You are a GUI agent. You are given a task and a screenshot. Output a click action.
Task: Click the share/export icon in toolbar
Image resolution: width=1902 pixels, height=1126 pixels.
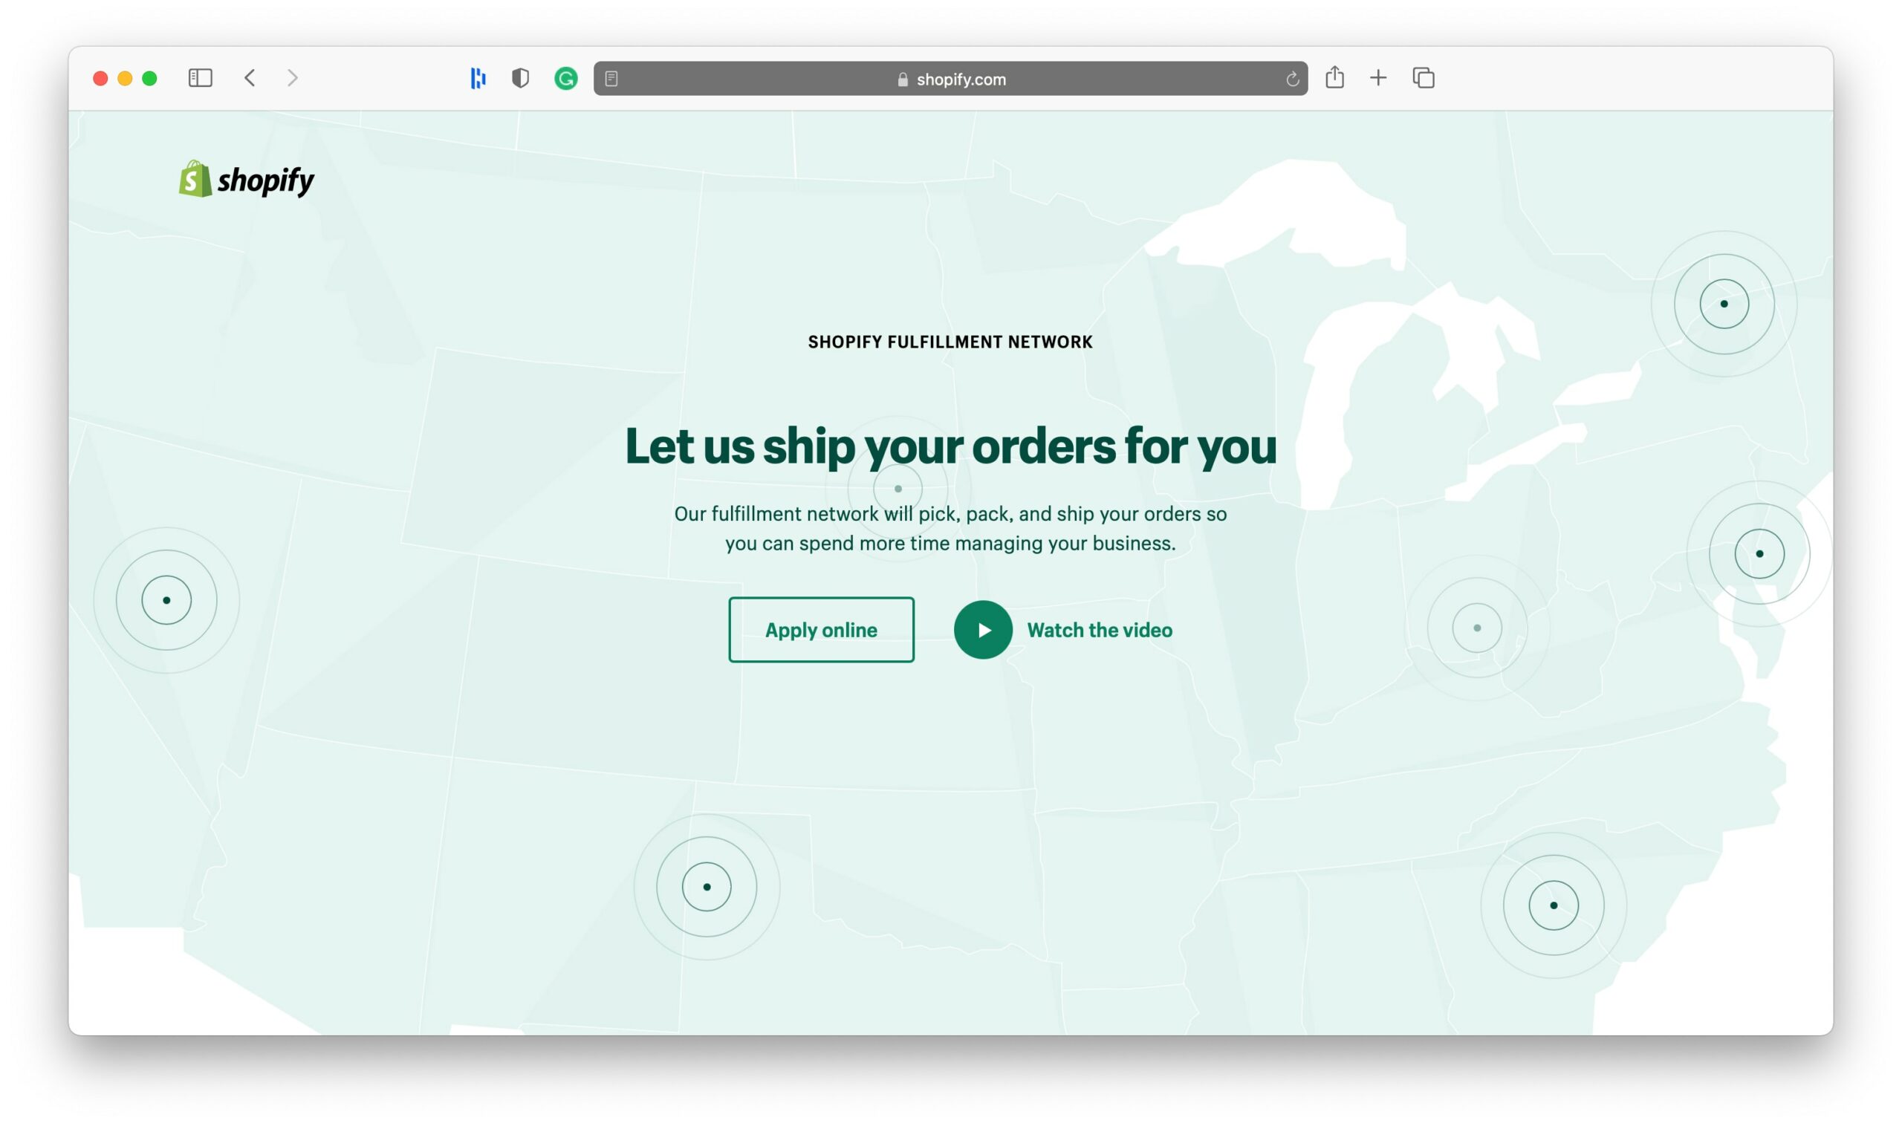[1337, 77]
